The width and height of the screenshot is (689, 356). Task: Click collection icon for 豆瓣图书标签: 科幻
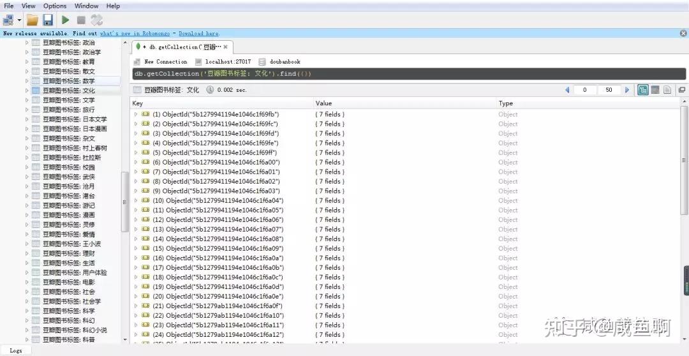(36, 320)
